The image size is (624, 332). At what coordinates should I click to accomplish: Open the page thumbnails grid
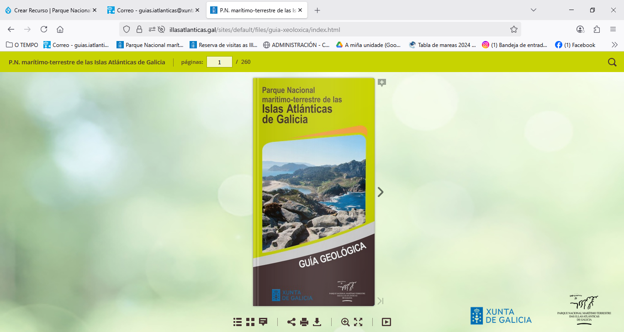[250, 322]
